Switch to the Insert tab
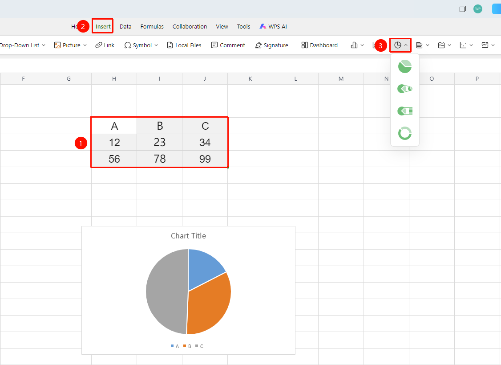Image resolution: width=501 pixels, height=365 pixels. click(x=103, y=27)
